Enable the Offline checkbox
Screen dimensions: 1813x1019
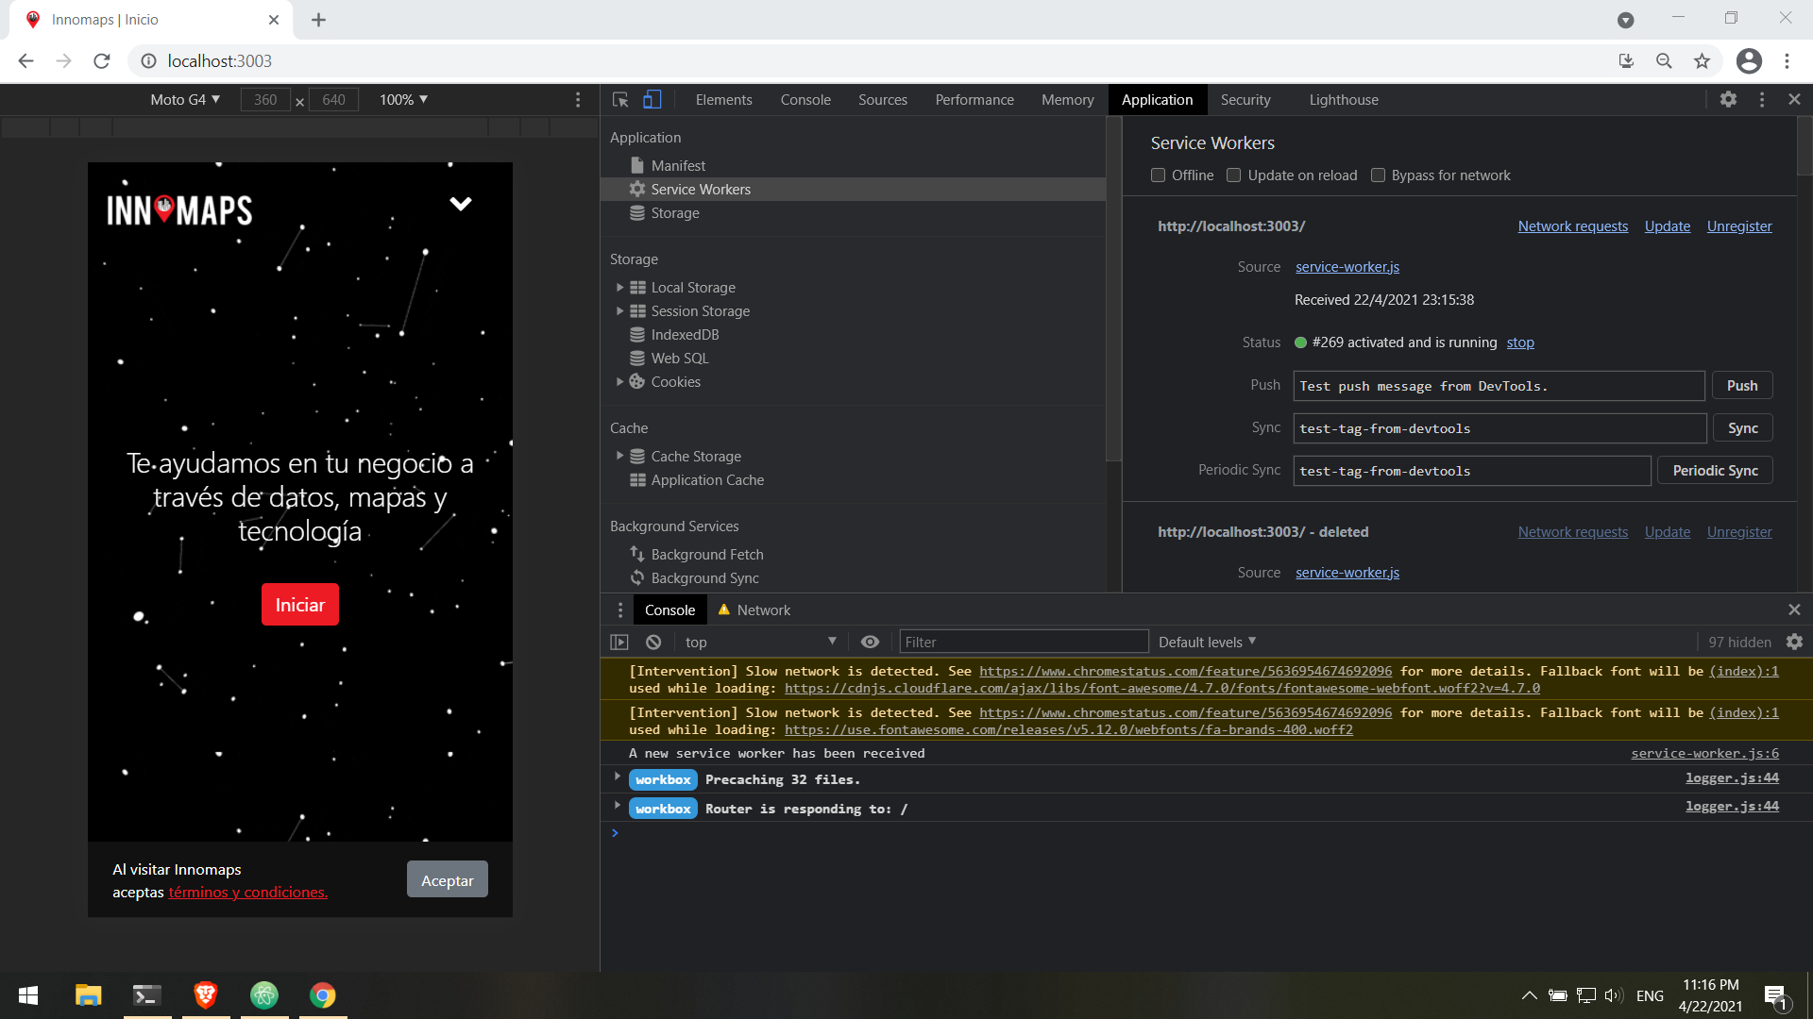pos(1158,175)
